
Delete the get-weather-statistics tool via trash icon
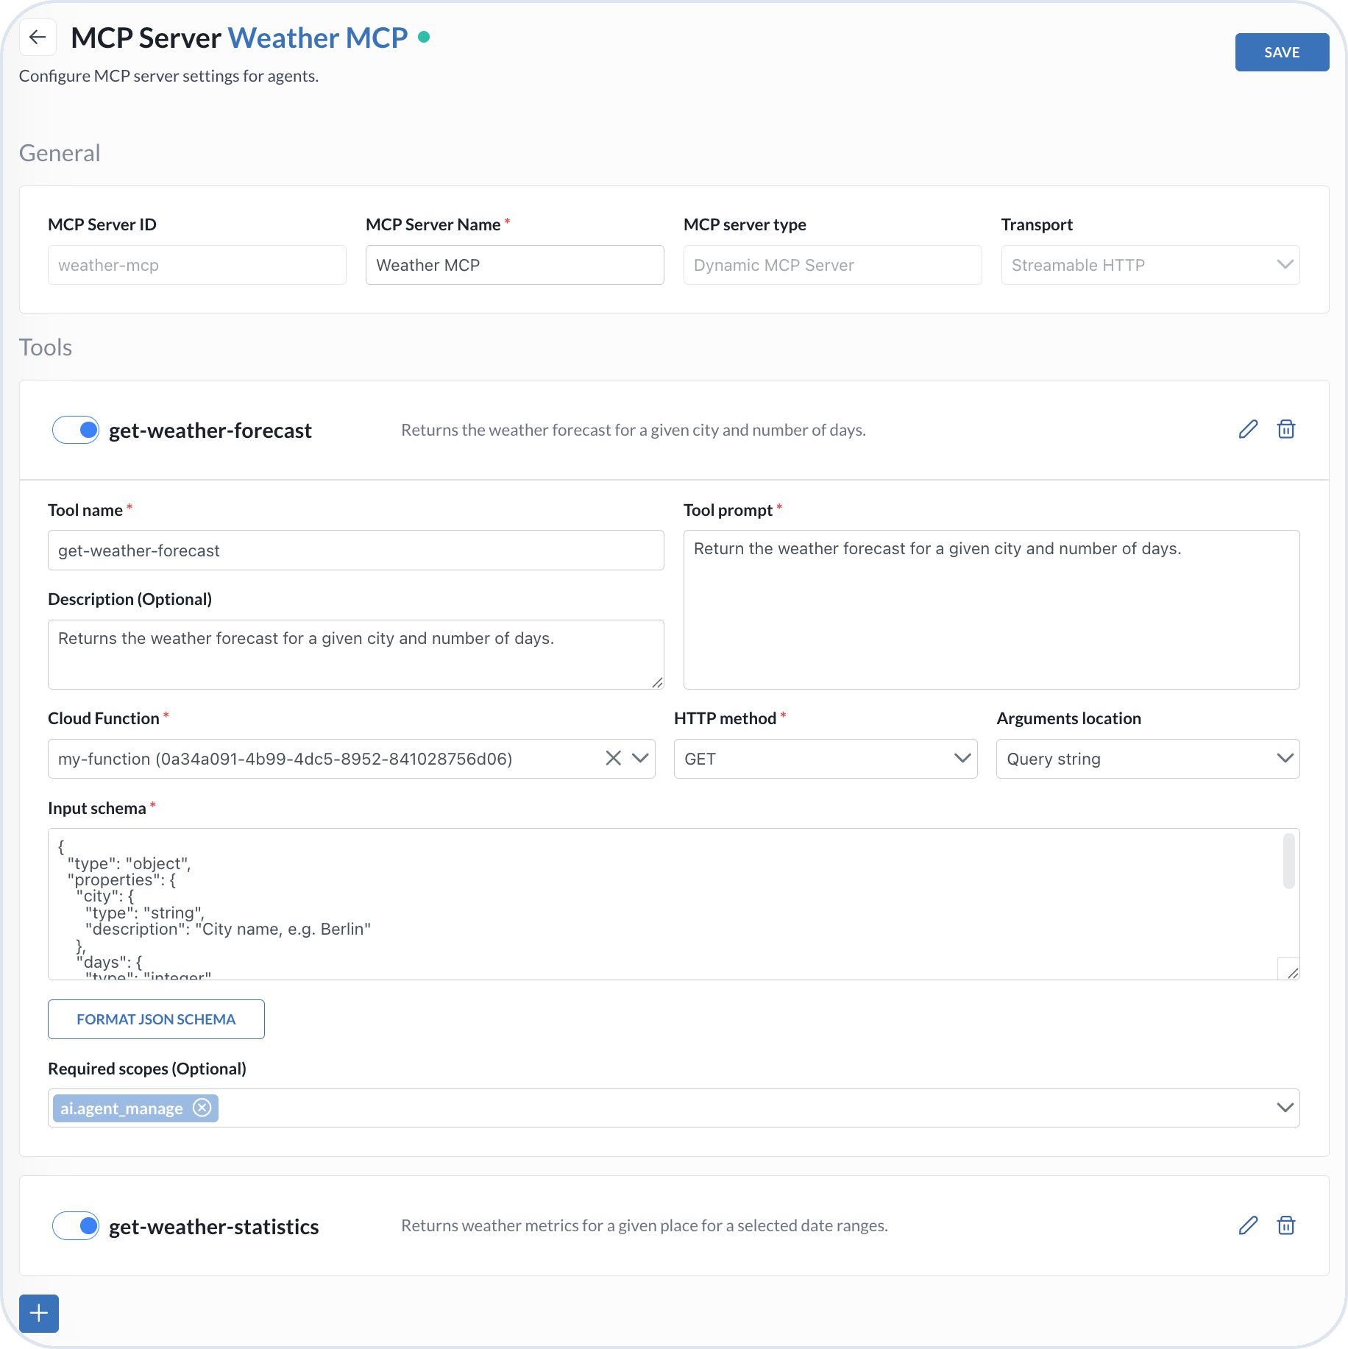(x=1286, y=1225)
